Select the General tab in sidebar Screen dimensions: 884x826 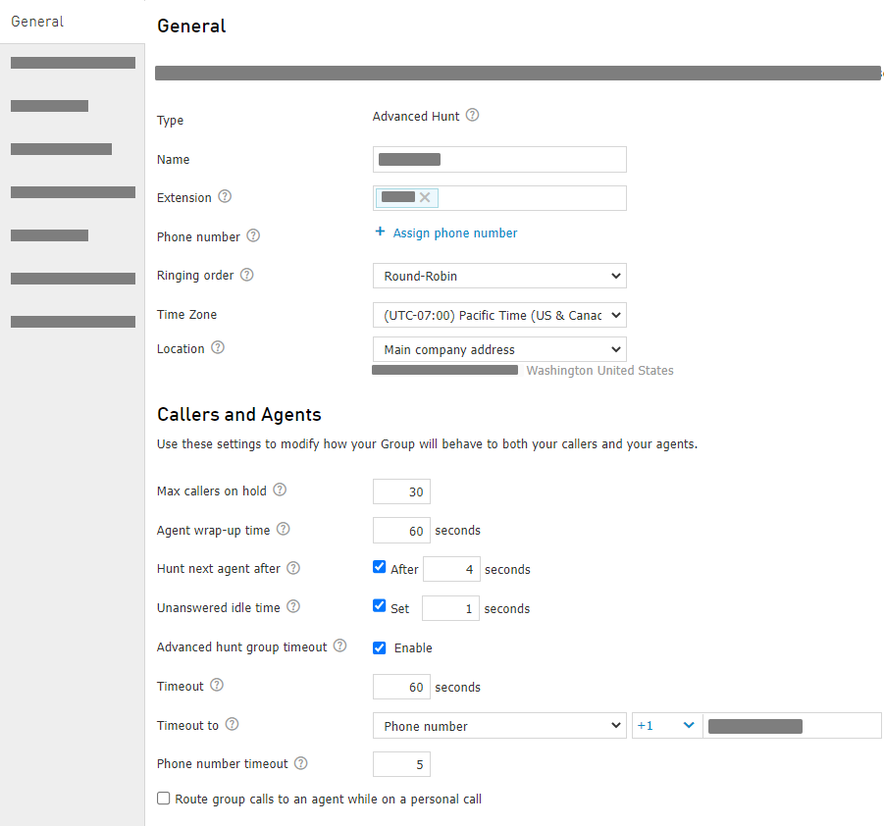pyautogui.click(x=37, y=22)
